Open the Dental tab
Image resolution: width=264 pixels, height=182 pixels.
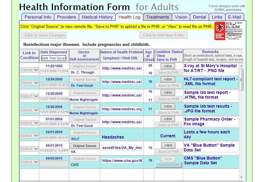pos(199,17)
